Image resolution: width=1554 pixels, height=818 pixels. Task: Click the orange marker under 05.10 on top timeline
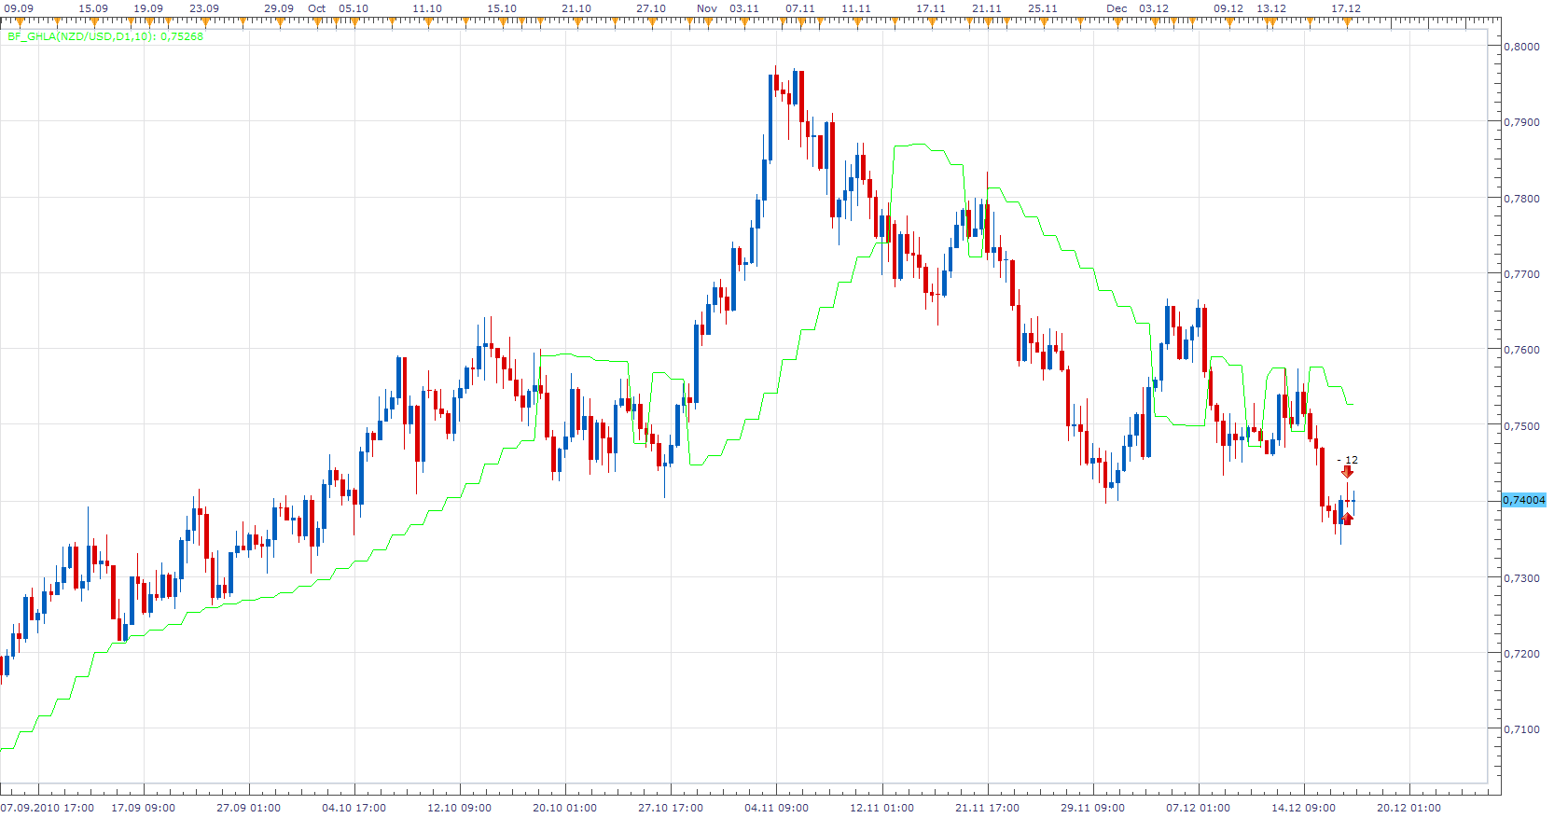354,21
